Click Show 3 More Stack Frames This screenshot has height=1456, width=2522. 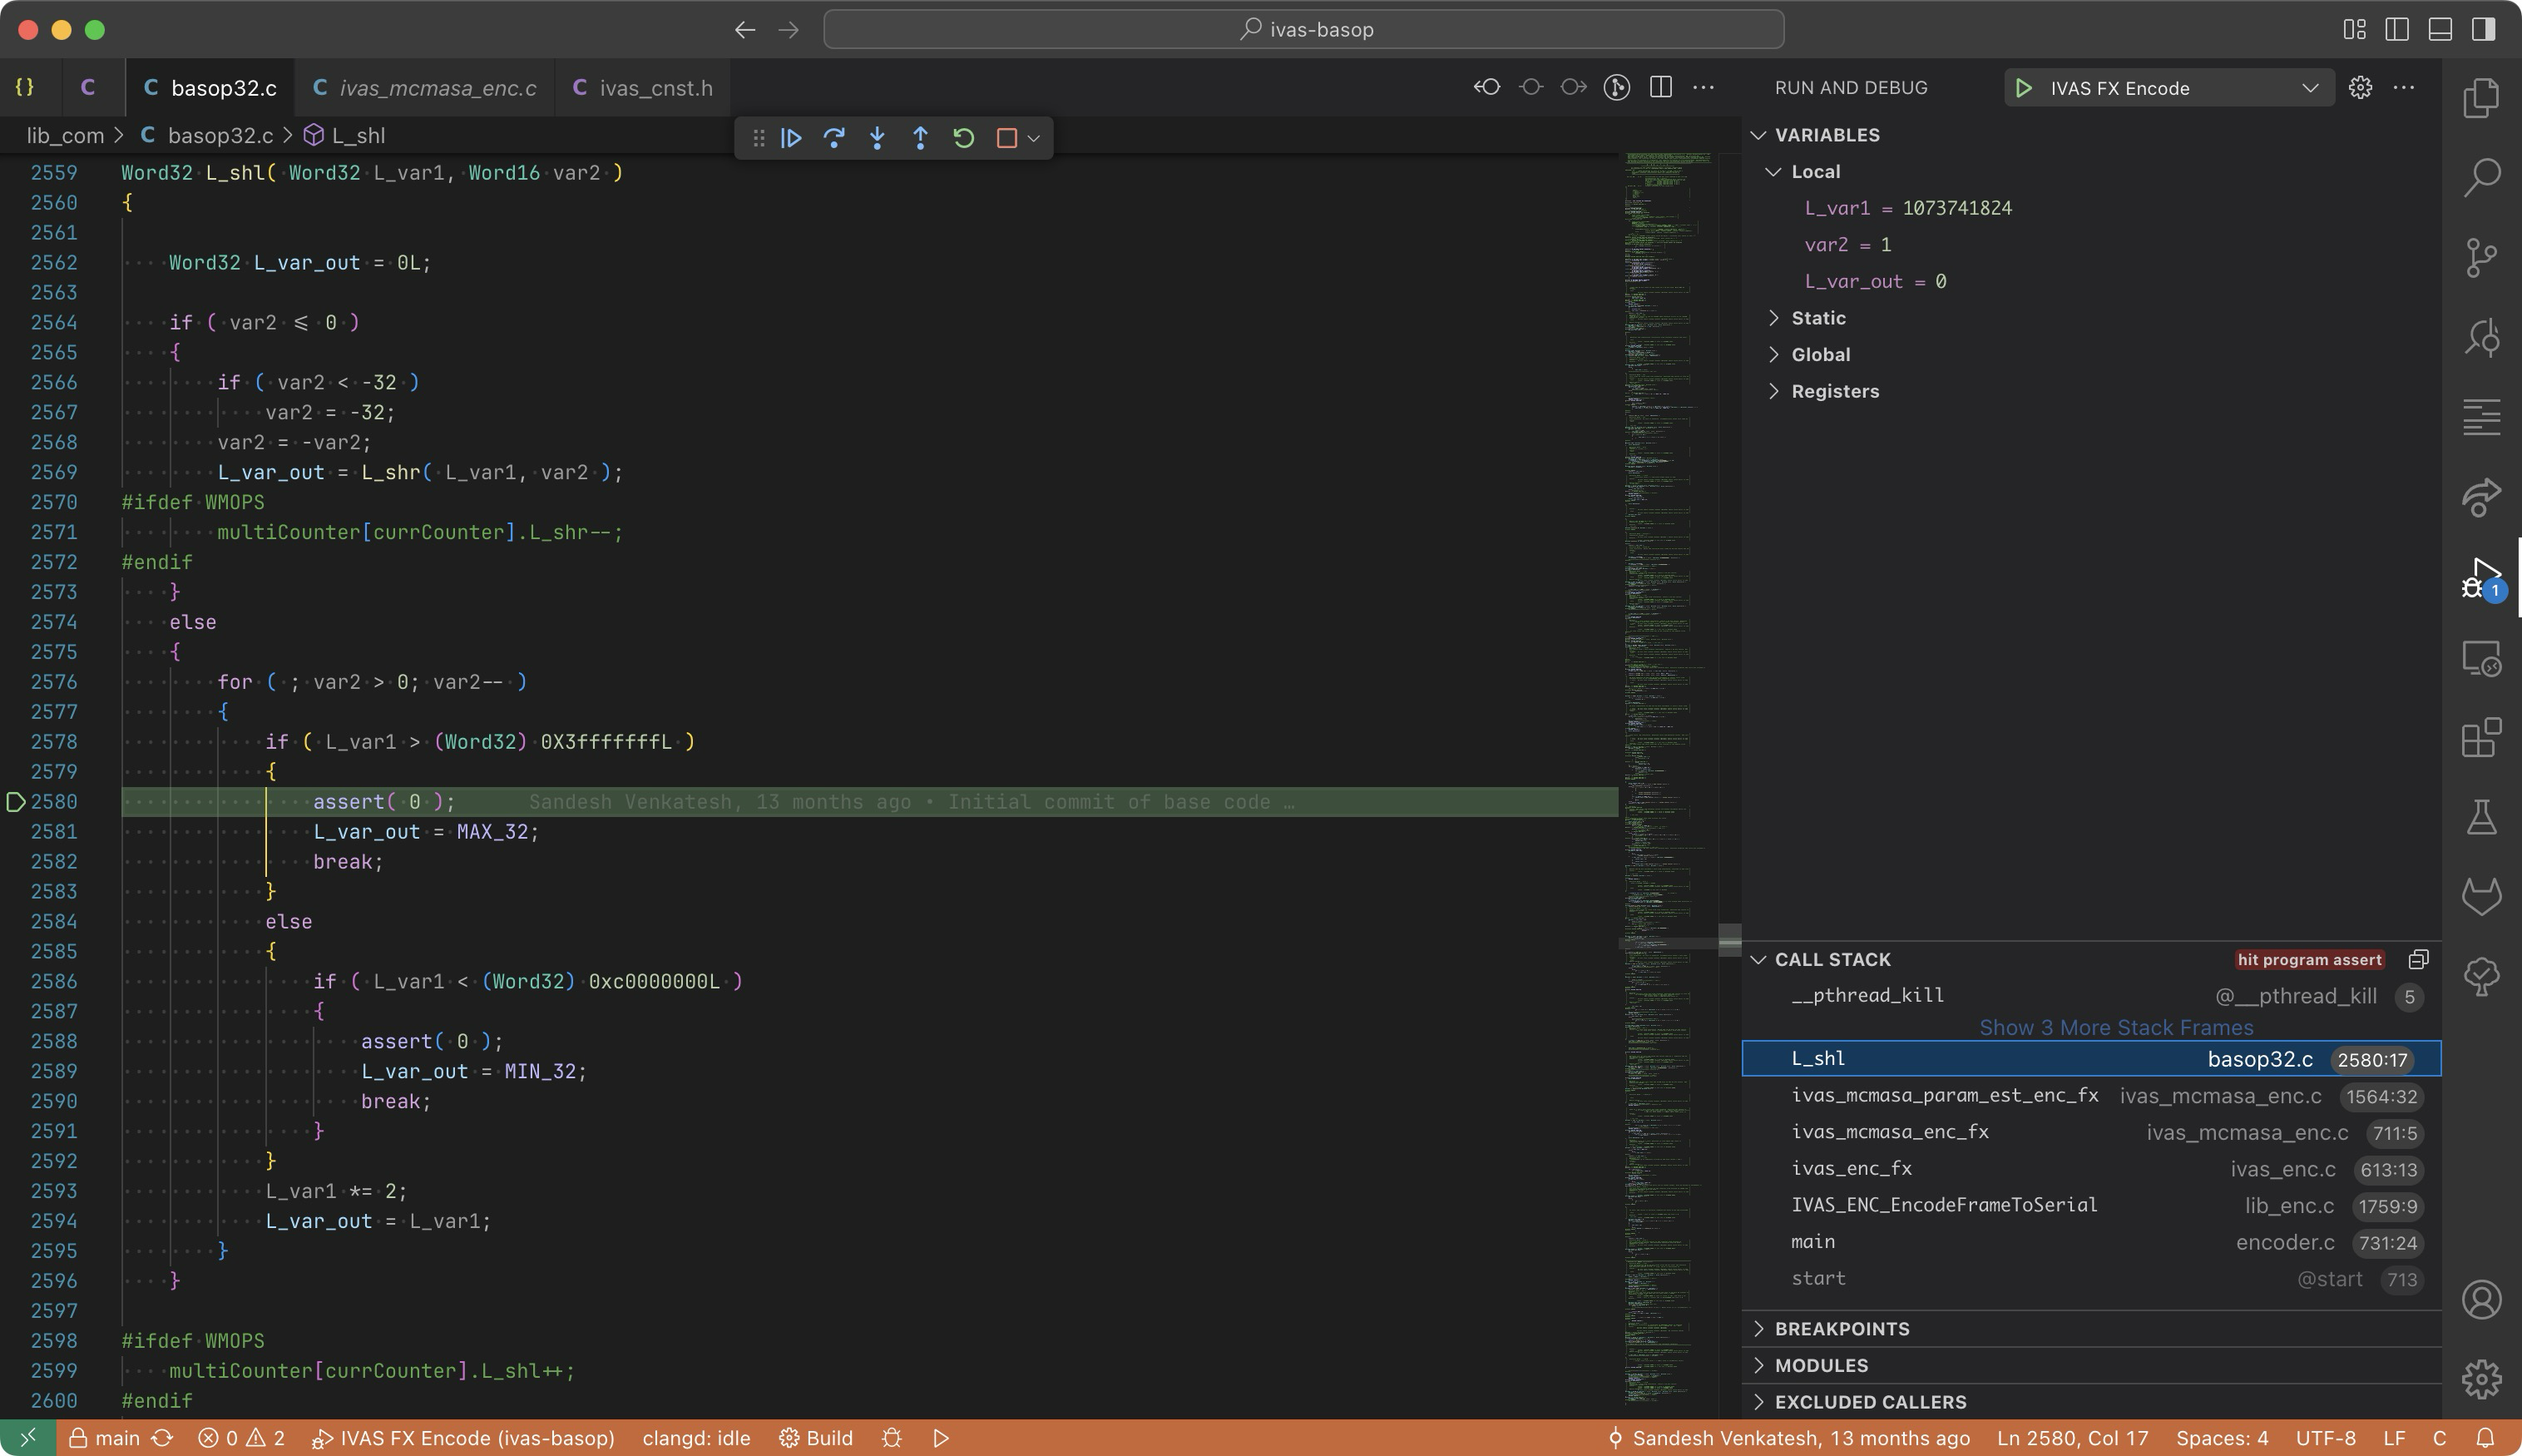click(2115, 1028)
